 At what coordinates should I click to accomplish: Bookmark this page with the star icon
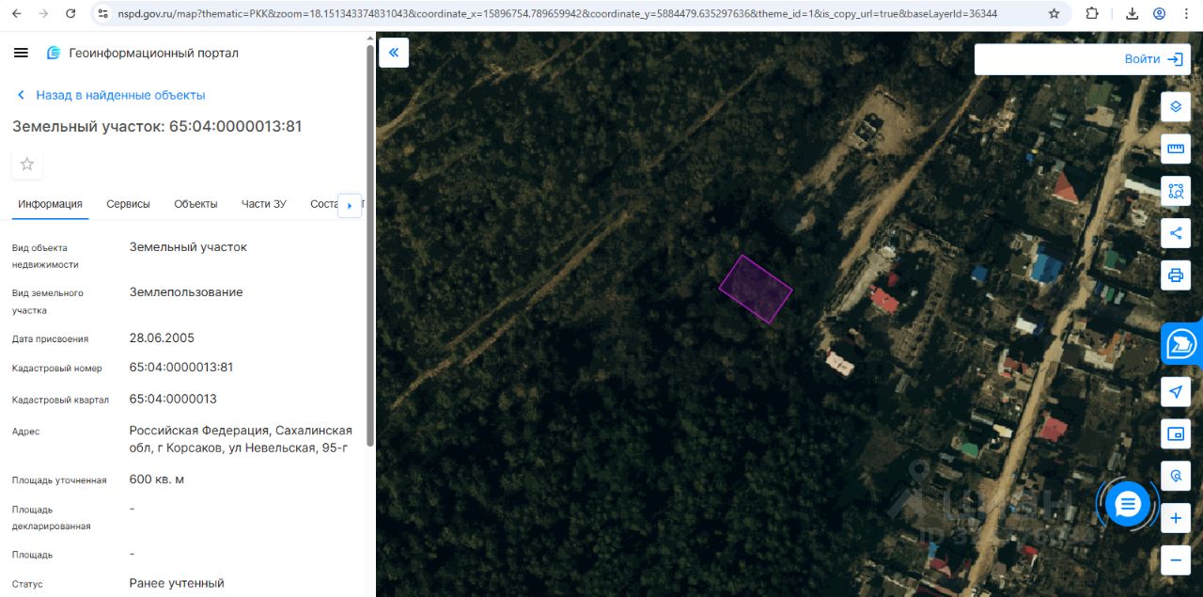[x=1054, y=14]
